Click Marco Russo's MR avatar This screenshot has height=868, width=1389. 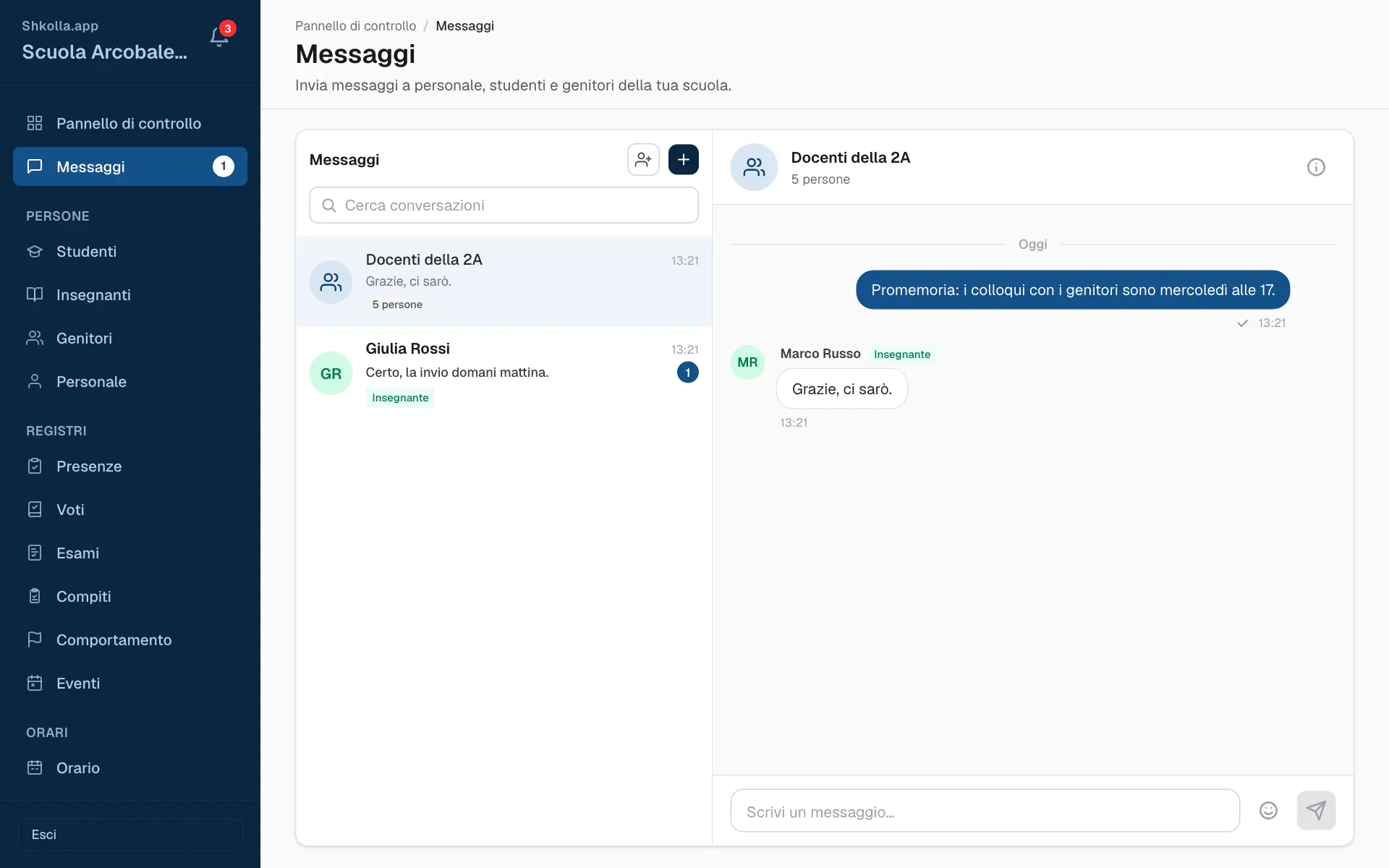point(747,362)
